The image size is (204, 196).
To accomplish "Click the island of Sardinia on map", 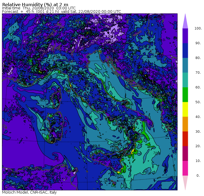I will pyautogui.click(x=56, y=127).
